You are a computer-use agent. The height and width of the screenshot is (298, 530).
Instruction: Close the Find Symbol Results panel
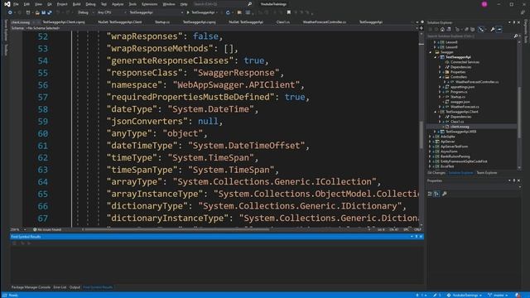click(x=421, y=237)
